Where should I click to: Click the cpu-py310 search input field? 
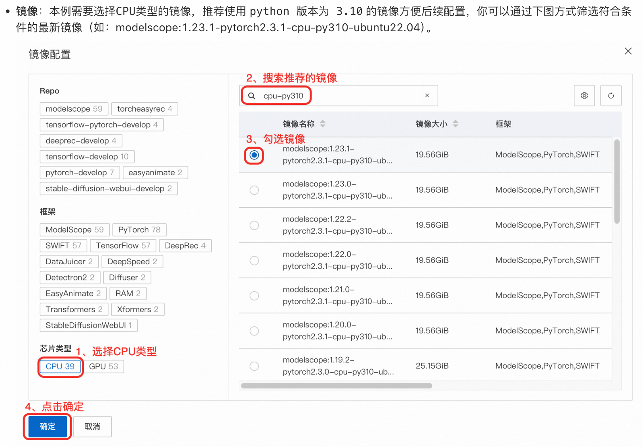point(339,95)
